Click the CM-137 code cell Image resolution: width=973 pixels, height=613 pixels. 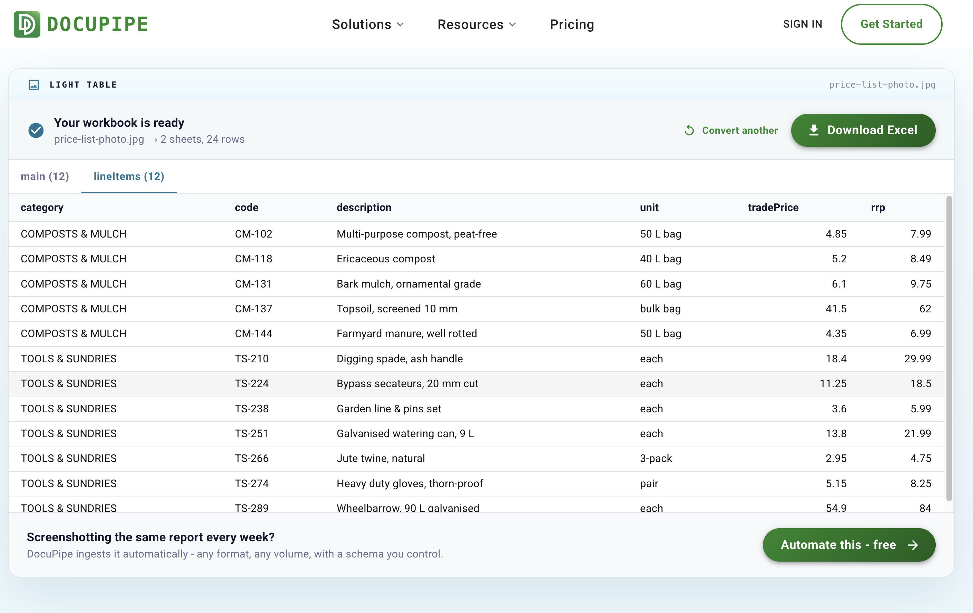(253, 309)
